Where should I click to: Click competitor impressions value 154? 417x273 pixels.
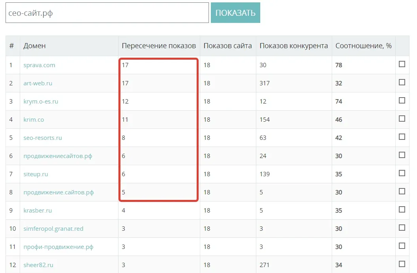click(265, 120)
